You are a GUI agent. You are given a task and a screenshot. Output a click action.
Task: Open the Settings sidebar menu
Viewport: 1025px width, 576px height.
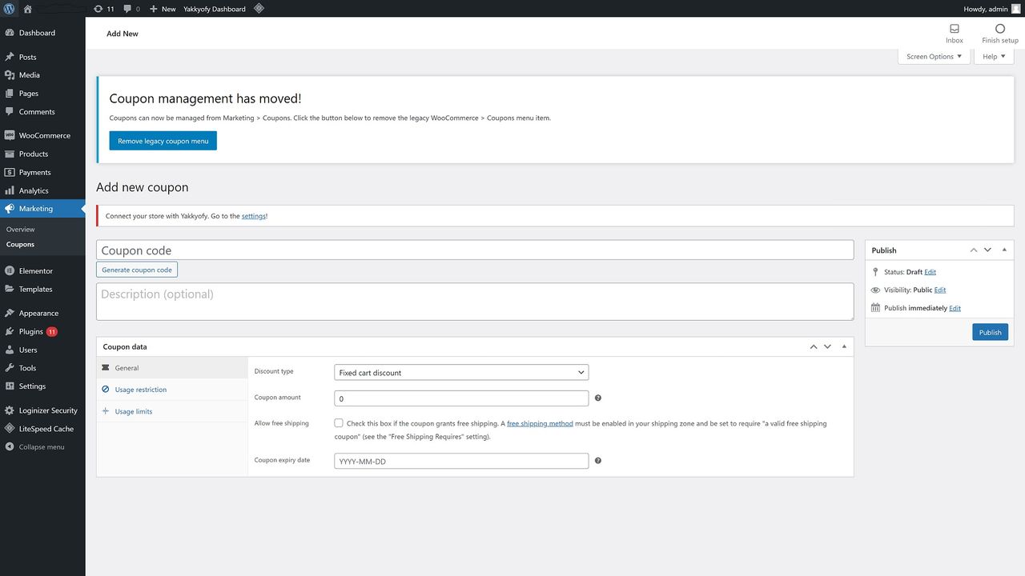pyautogui.click(x=42, y=386)
